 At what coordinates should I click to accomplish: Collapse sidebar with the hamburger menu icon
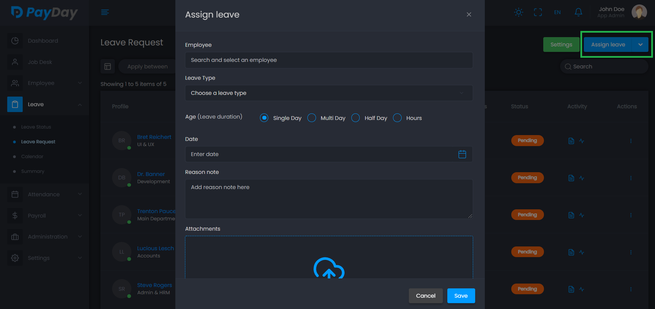point(105,12)
